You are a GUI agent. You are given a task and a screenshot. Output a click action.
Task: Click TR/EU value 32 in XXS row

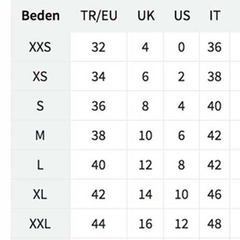(98, 47)
